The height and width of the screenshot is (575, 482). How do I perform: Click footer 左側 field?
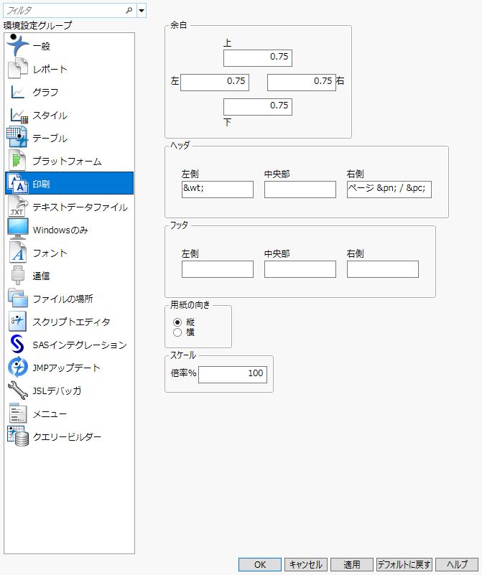(x=218, y=269)
